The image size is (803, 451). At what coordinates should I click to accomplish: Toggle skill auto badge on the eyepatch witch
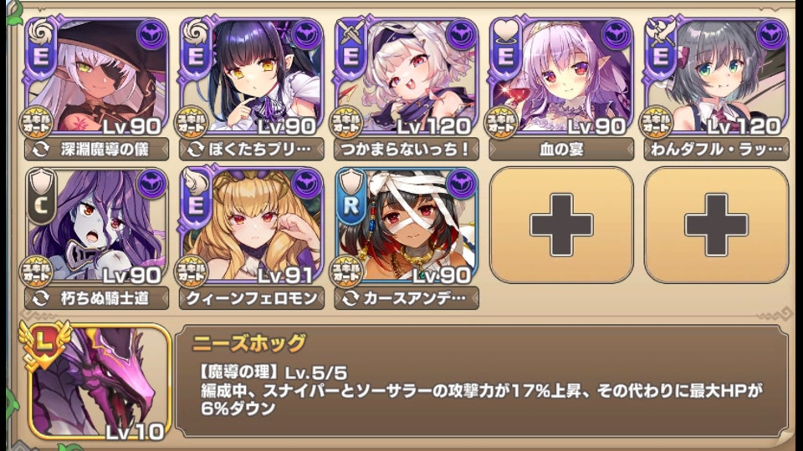pyautogui.click(x=36, y=123)
